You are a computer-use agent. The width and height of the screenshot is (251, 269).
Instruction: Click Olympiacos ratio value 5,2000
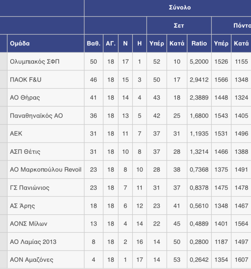pos(199,61)
